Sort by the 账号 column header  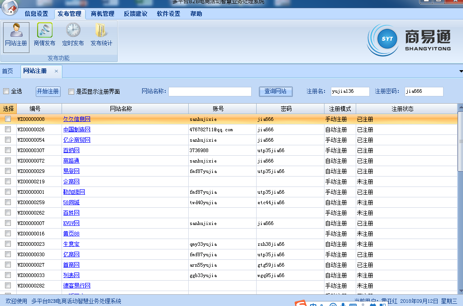click(x=222, y=109)
